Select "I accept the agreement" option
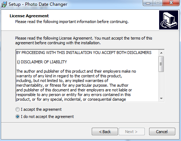Image resolution: width=181 pixels, height=141 pixels. click(x=18, y=109)
